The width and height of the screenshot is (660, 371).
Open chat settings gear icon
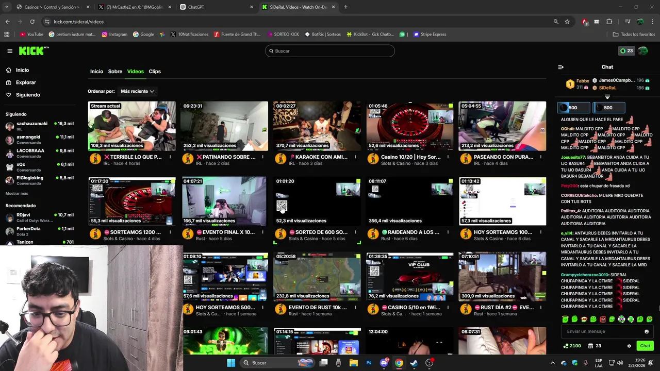[629, 346]
